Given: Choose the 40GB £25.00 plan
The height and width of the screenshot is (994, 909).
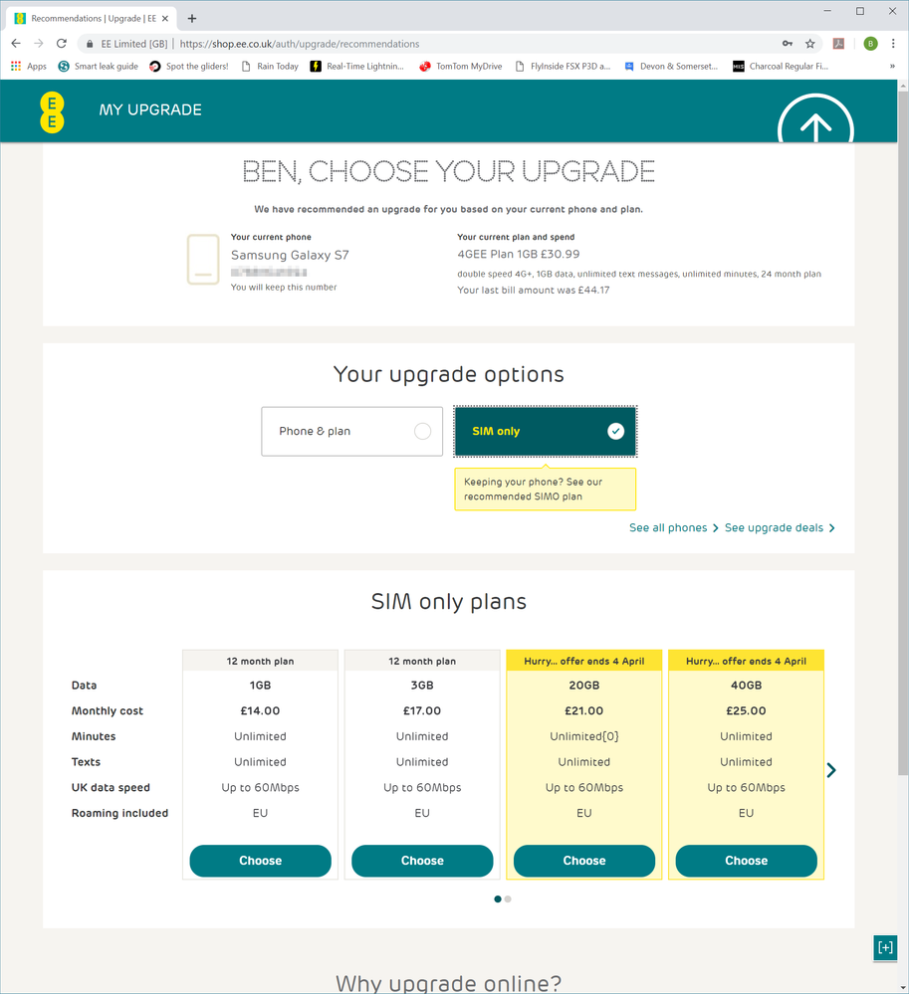Looking at the screenshot, I should 746,861.
